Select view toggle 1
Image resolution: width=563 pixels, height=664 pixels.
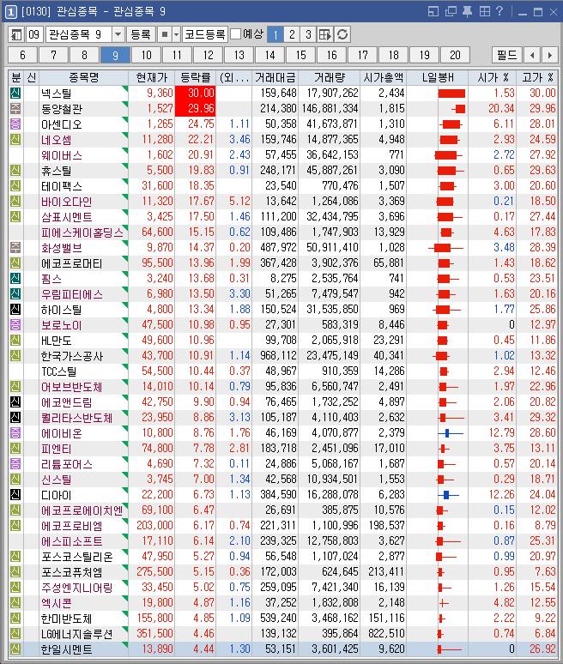pos(275,34)
